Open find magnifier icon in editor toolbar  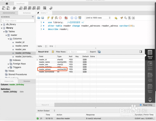(125, 18)
